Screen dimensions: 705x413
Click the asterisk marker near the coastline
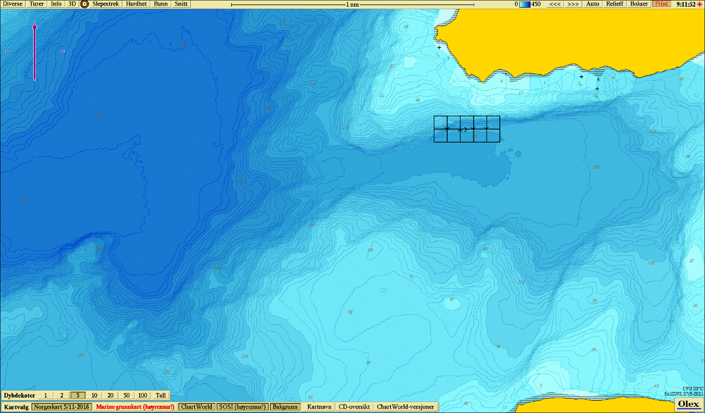598,79
